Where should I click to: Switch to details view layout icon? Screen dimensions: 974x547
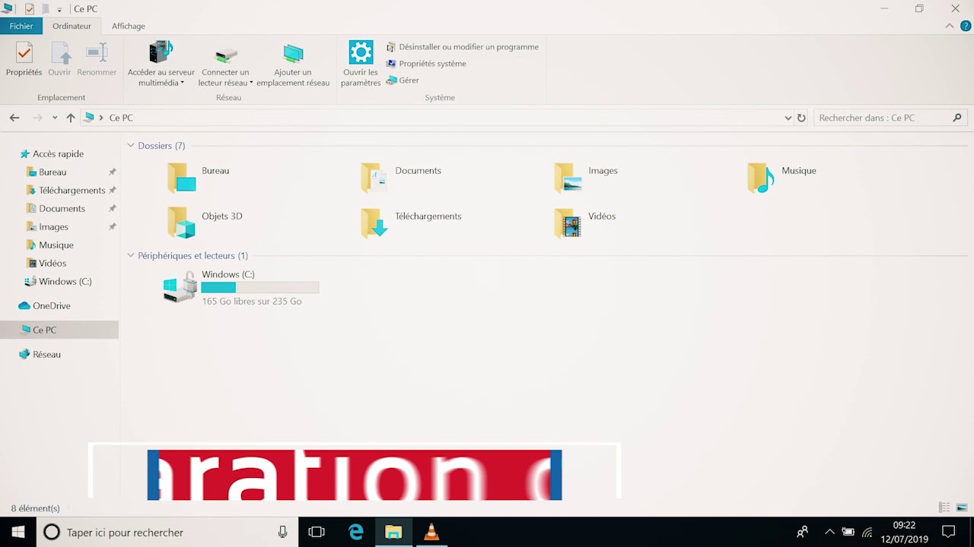coord(944,507)
